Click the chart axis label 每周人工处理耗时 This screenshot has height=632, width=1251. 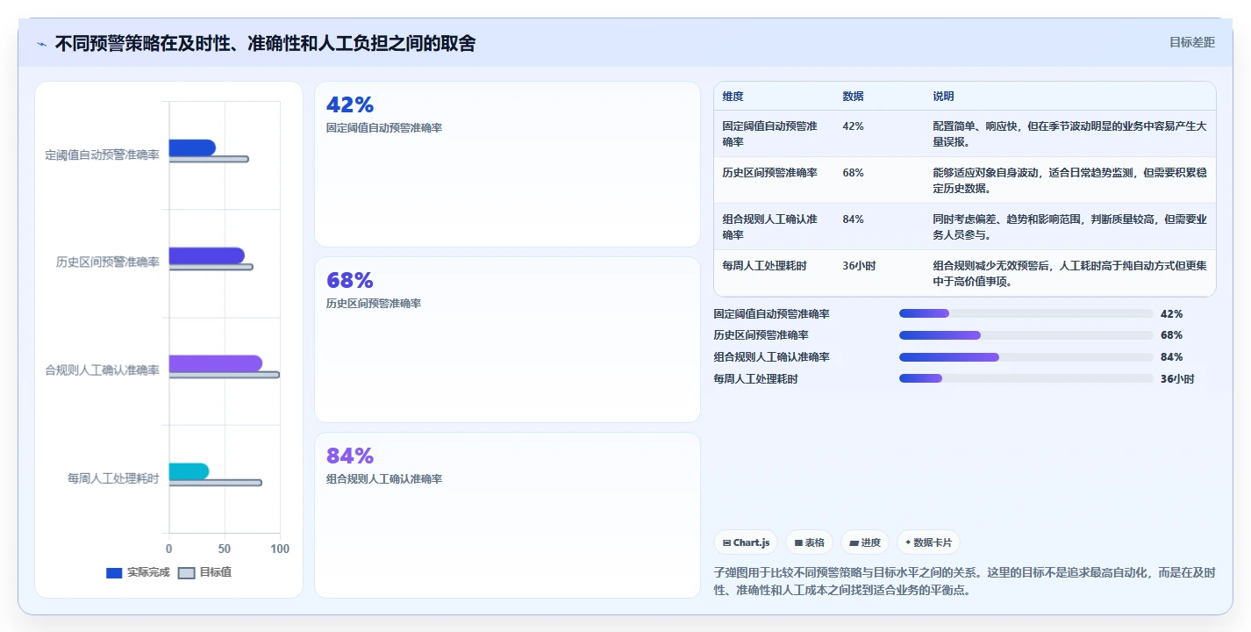click(x=114, y=478)
